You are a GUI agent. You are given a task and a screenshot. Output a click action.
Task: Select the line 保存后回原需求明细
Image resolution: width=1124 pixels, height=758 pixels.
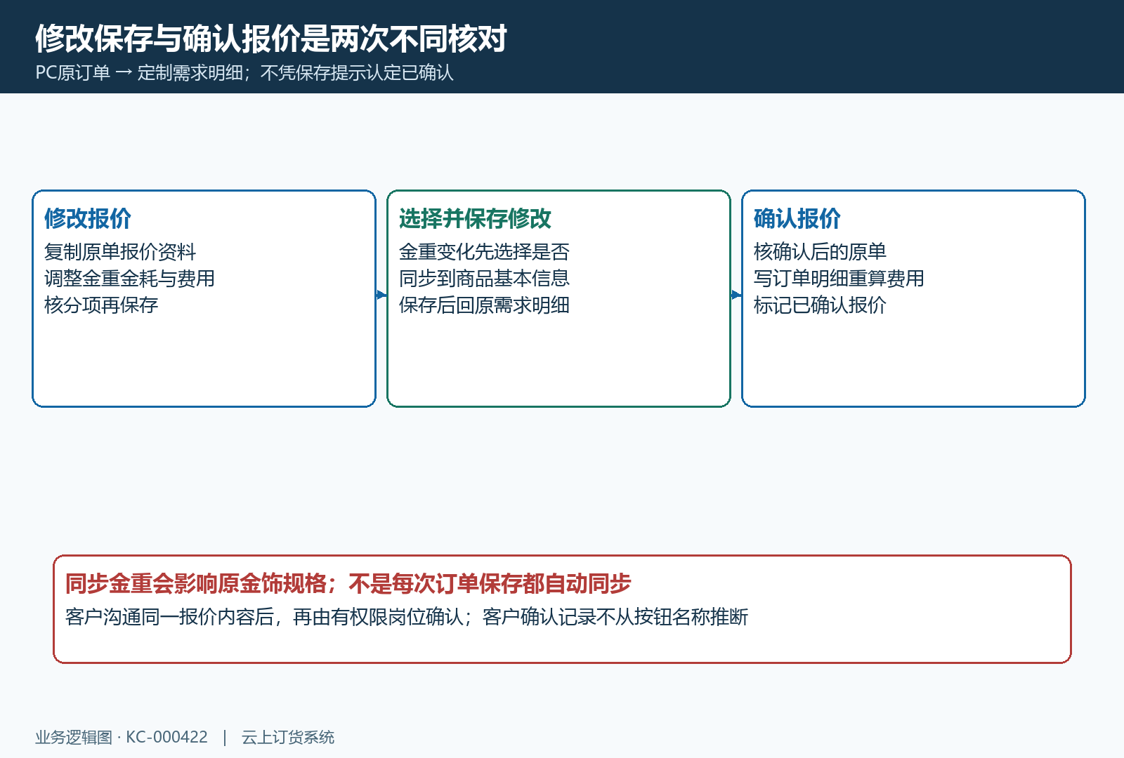[x=484, y=305]
